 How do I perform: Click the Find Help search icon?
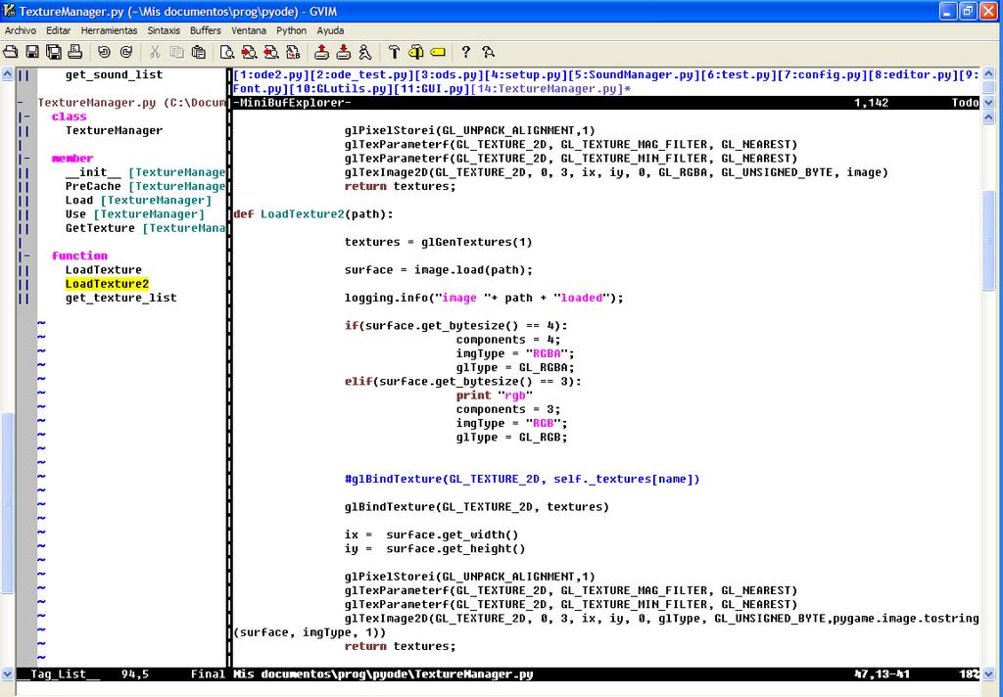488,52
